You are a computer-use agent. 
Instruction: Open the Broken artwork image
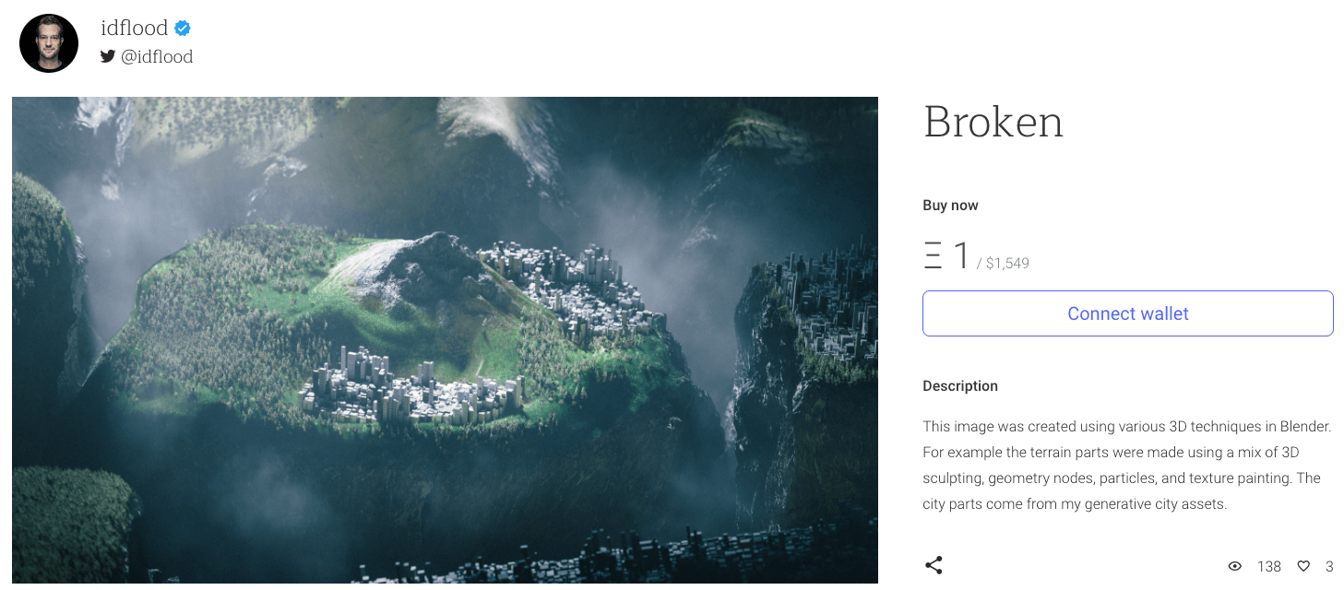click(445, 340)
